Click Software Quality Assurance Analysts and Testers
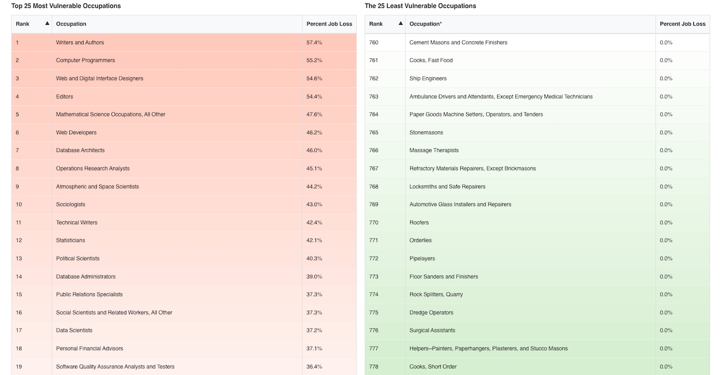The width and height of the screenshot is (721, 375). (x=115, y=367)
